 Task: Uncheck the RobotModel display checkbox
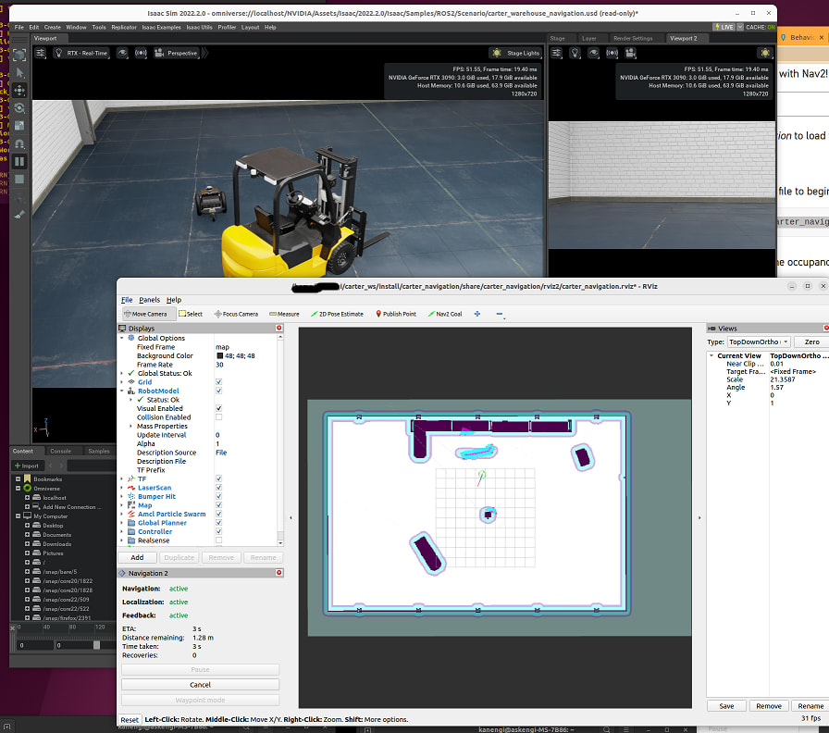(x=219, y=391)
